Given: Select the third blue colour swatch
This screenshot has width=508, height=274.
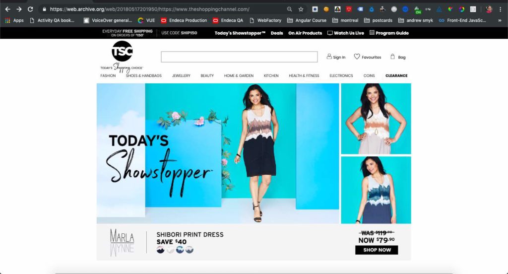Looking at the screenshot, I should click(x=180, y=250).
